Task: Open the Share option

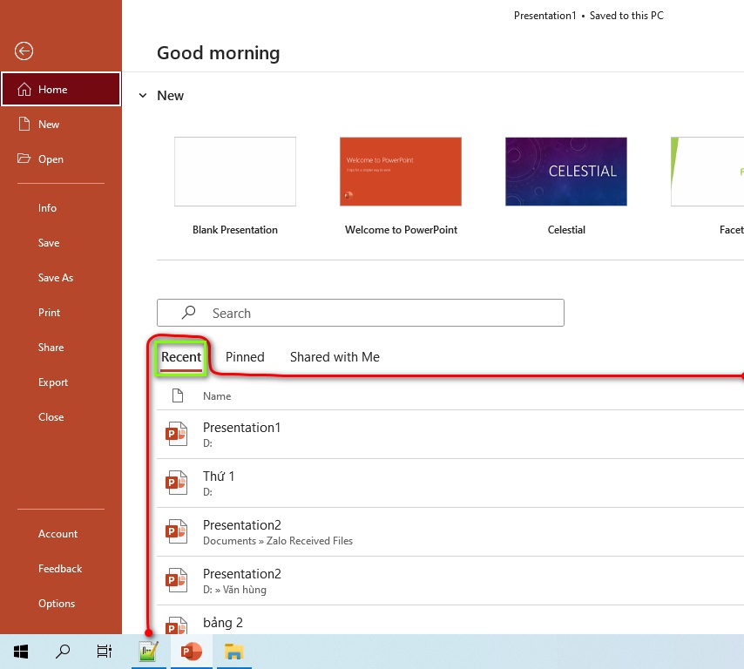Action: coord(61,348)
